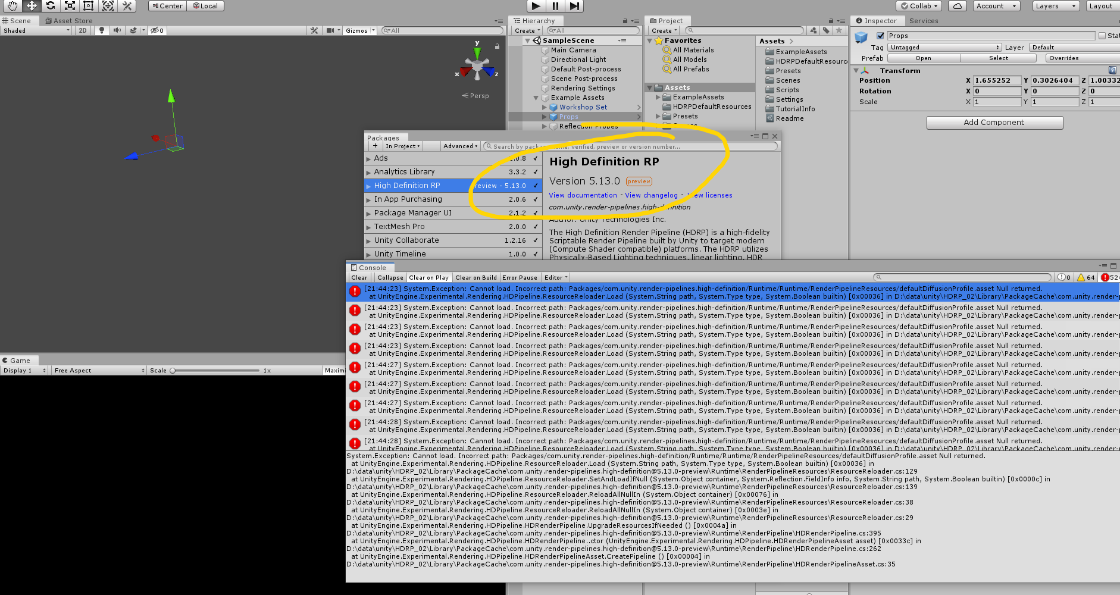Add a package with the plus button

coord(375,146)
